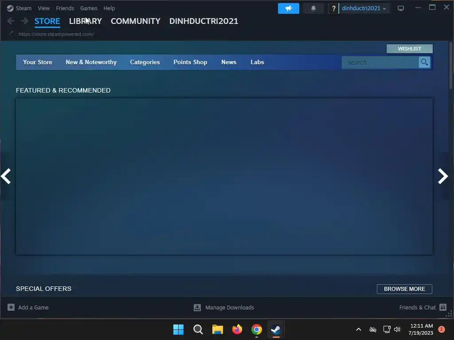This screenshot has width=454, height=340.
Task: Go back with the left arrow
Action: pos(11,21)
